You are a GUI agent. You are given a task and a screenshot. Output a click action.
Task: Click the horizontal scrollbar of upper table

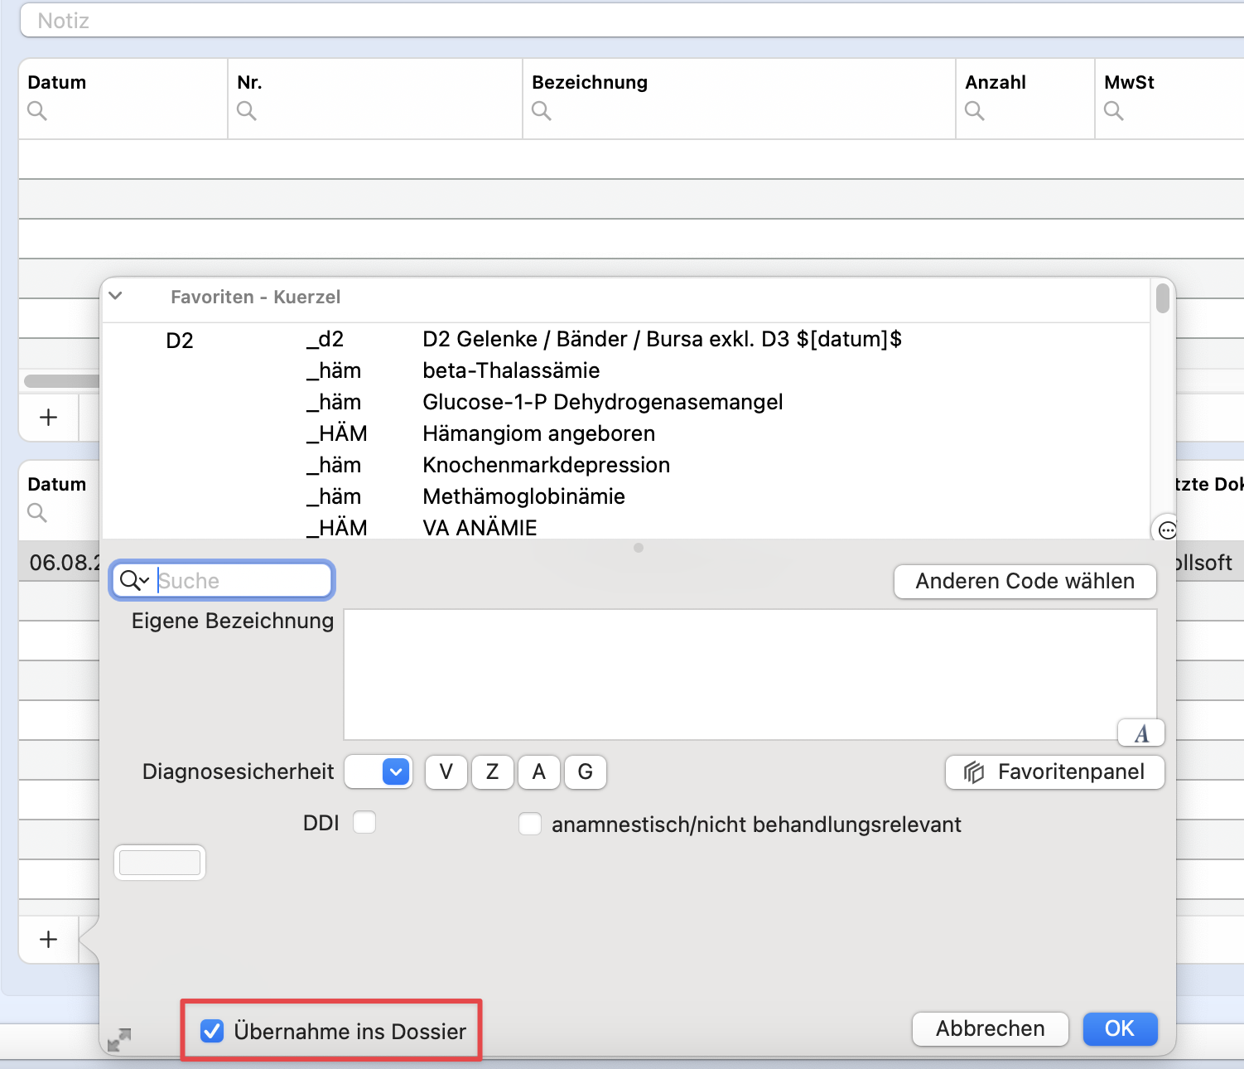pyautogui.click(x=62, y=381)
